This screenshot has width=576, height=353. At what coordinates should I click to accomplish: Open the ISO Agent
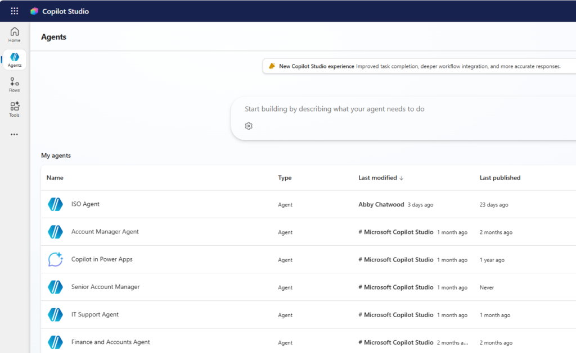coord(85,204)
